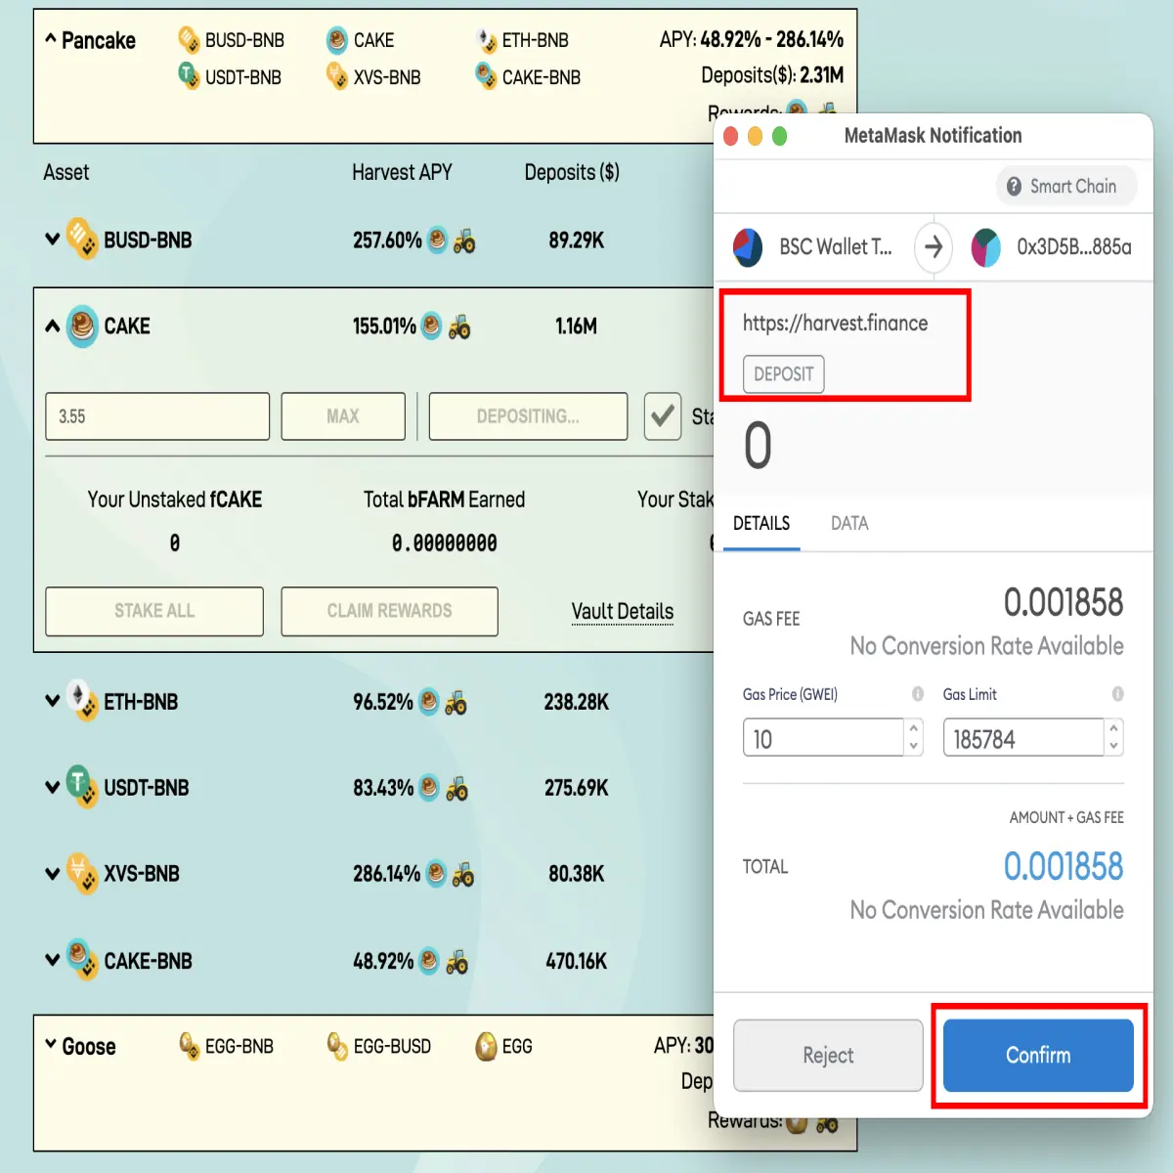The image size is (1173, 1173).
Task: Click the EGG-BUSD icon in the Goose section
Action: pos(337,1047)
